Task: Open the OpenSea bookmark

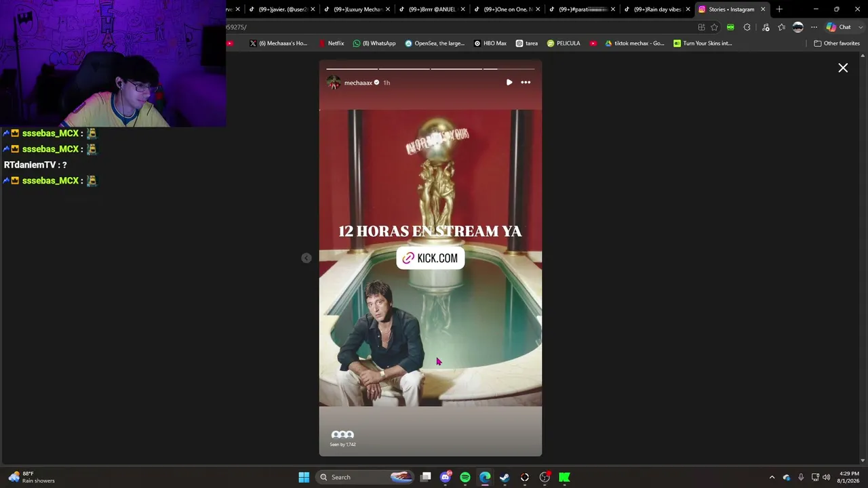Action: tap(435, 43)
